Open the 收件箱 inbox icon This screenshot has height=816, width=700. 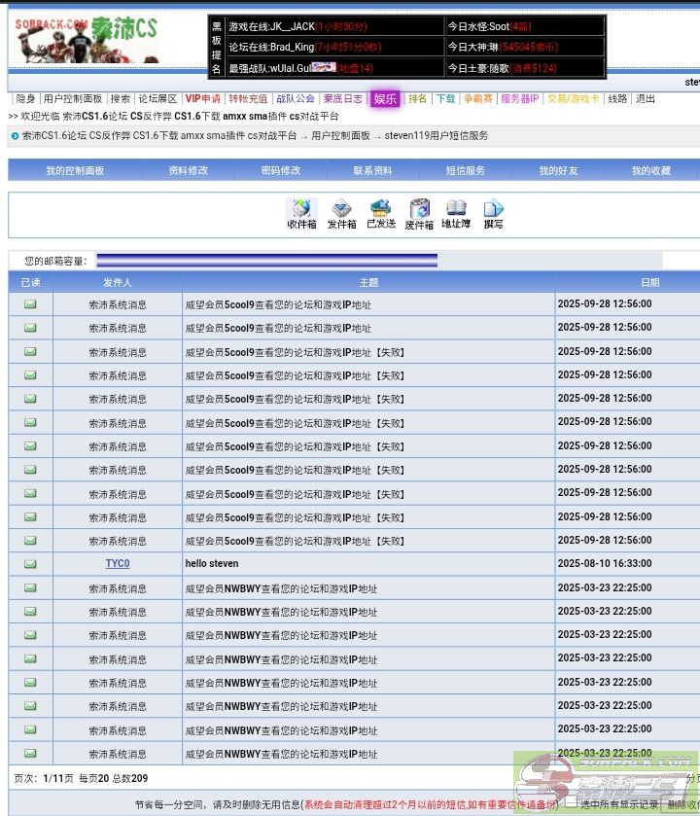(301, 213)
